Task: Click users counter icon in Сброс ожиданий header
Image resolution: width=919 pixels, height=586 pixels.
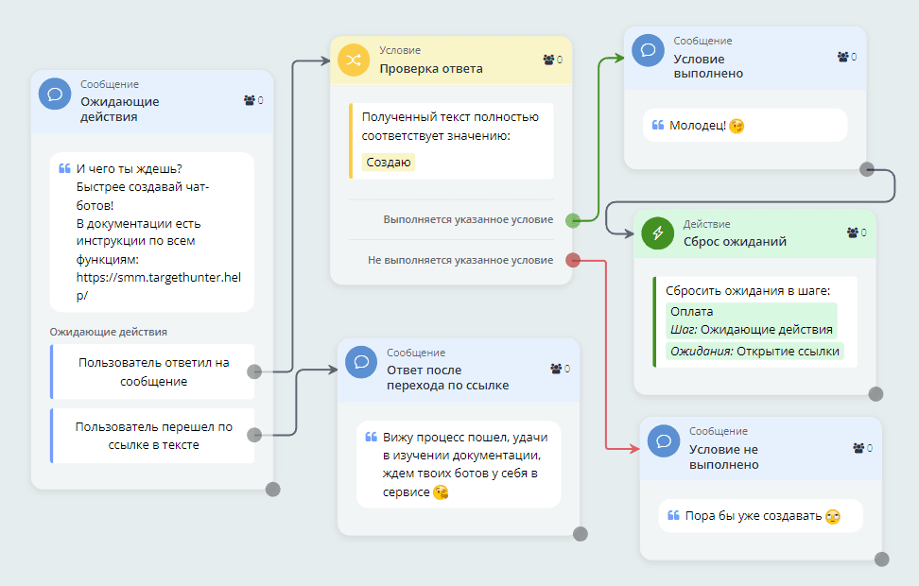Action: (x=852, y=233)
